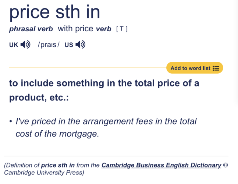Click the US region label
This screenshot has width=238, height=184.
click(x=69, y=45)
